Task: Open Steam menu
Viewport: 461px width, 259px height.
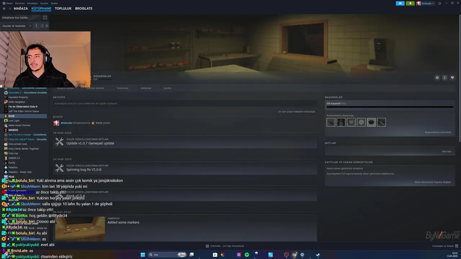Action: (8, 3)
